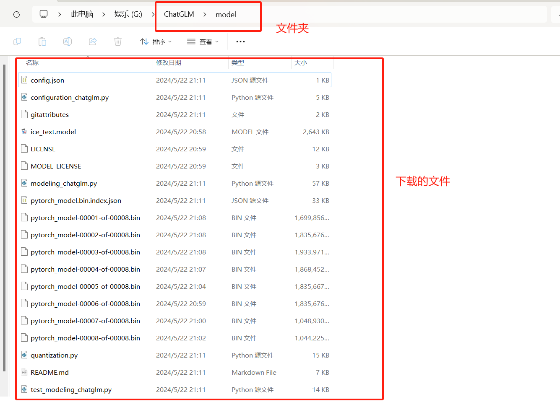This screenshot has height=402, width=560.
Task: Click the modeling_chatglm.py Python file icon
Action: coord(24,183)
